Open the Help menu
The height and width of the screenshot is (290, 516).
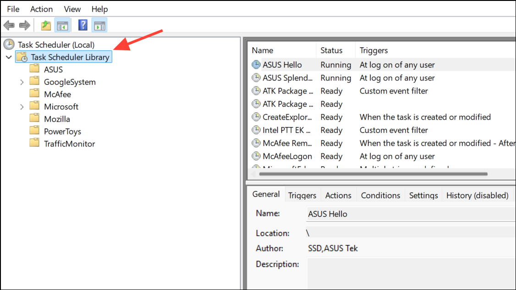(99, 9)
